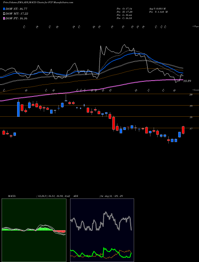199x262 pixels.
Task: Click the 'Pre O: 17.14' value
Action: 125,9
